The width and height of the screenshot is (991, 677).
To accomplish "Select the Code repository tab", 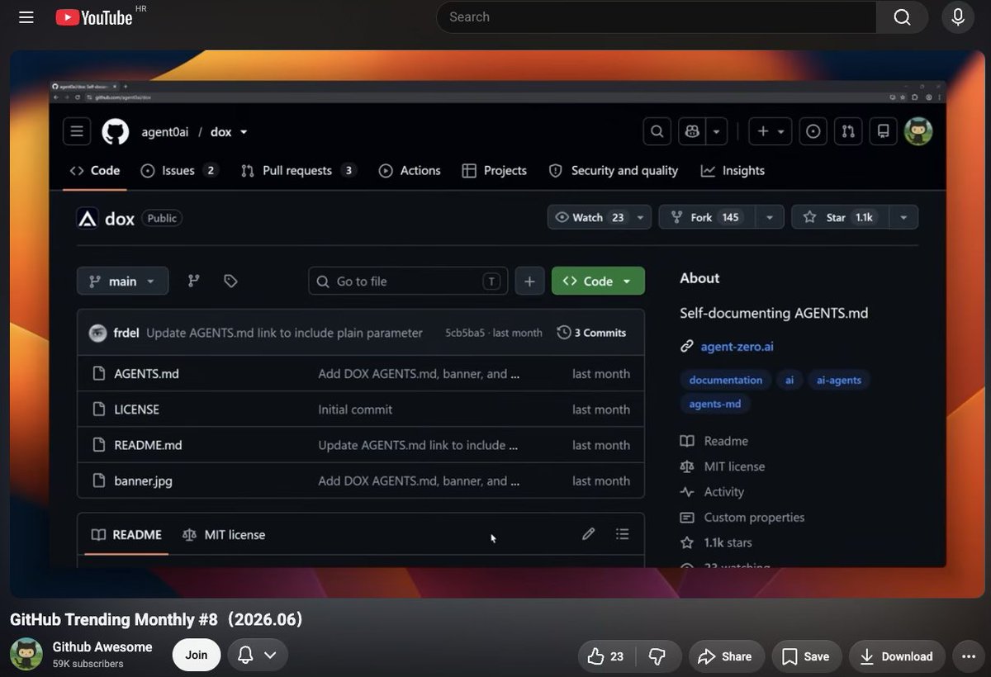I will click(x=95, y=171).
